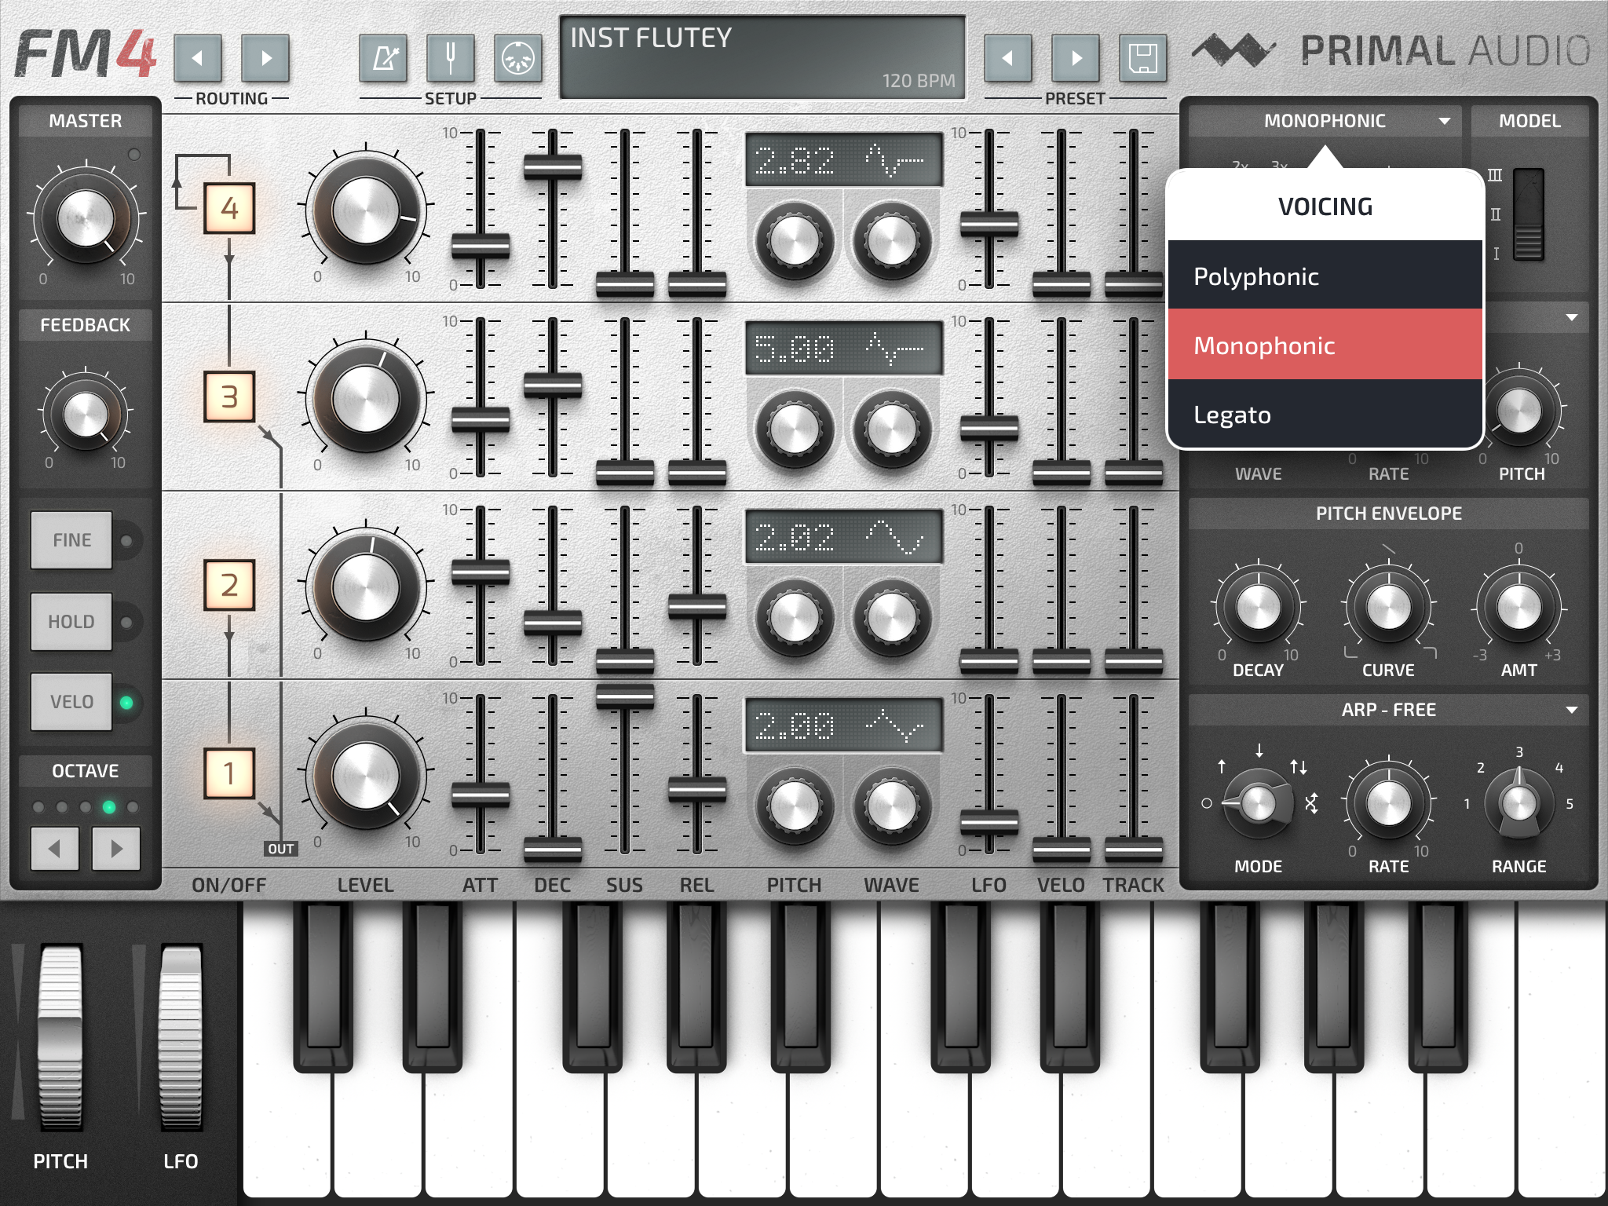Image resolution: width=1608 pixels, height=1206 pixels.
Task: Click the save preset floppy icon
Action: tap(1143, 58)
